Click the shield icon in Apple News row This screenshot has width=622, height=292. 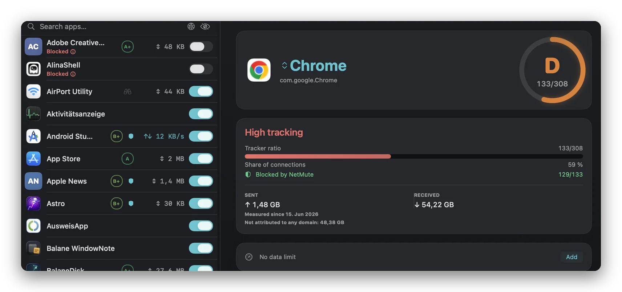coord(131,181)
